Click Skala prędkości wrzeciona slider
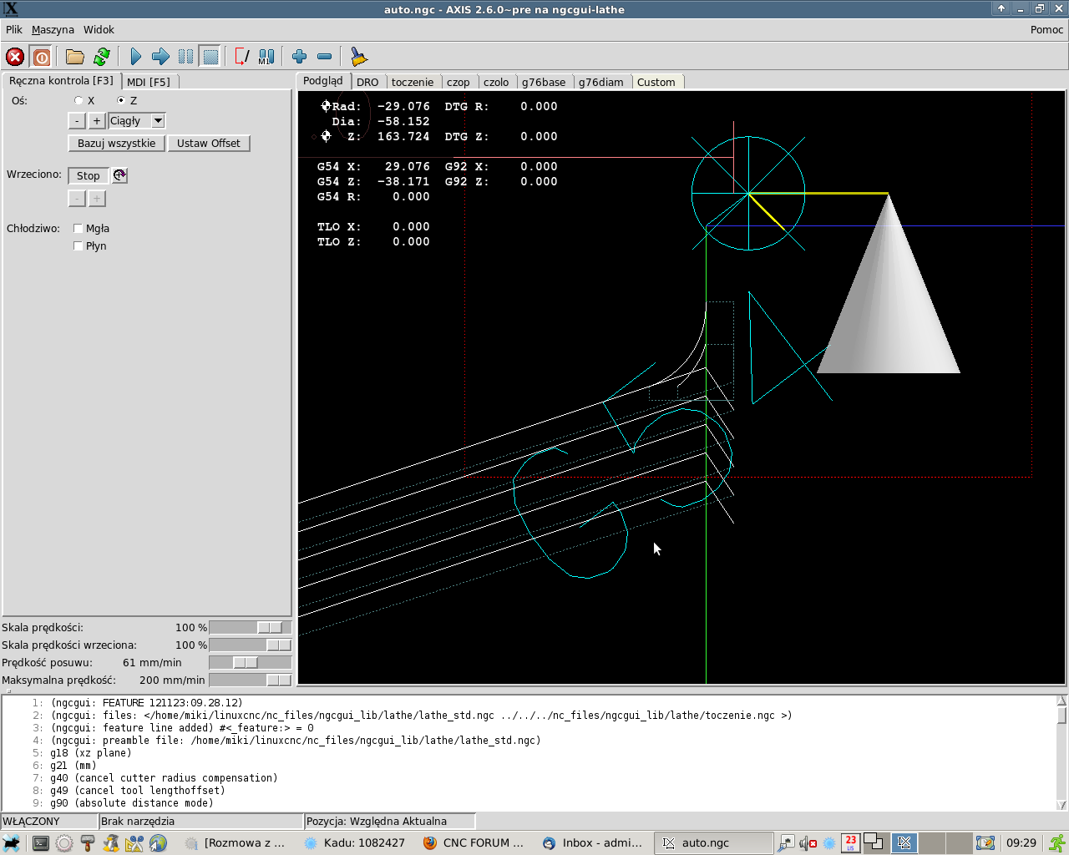The width and height of the screenshot is (1069, 855). [x=250, y=645]
